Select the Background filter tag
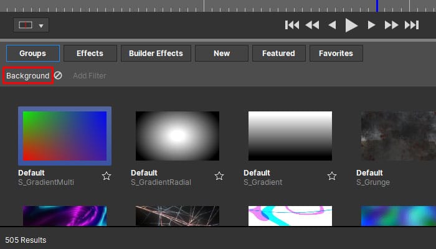This screenshot has height=249, width=436. tap(28, 75)
